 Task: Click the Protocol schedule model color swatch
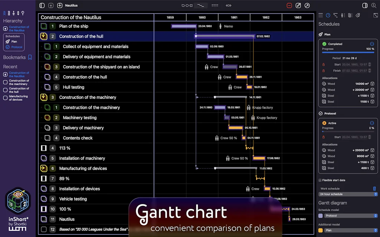321,216
